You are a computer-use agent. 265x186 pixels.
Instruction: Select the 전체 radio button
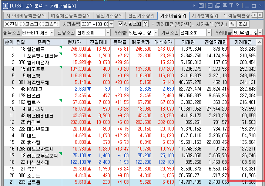(x=7, y=24)
